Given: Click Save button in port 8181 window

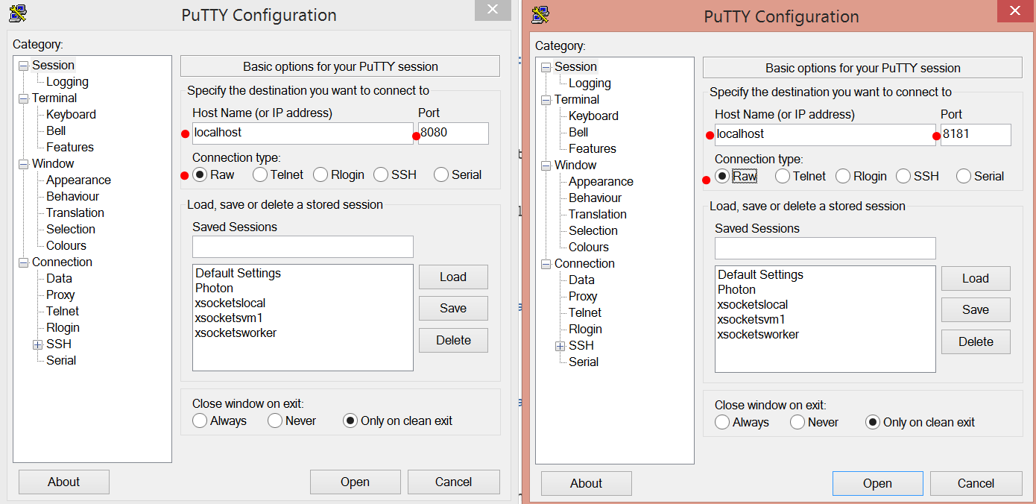Looking at the screenshot, I should click(976, 309).
